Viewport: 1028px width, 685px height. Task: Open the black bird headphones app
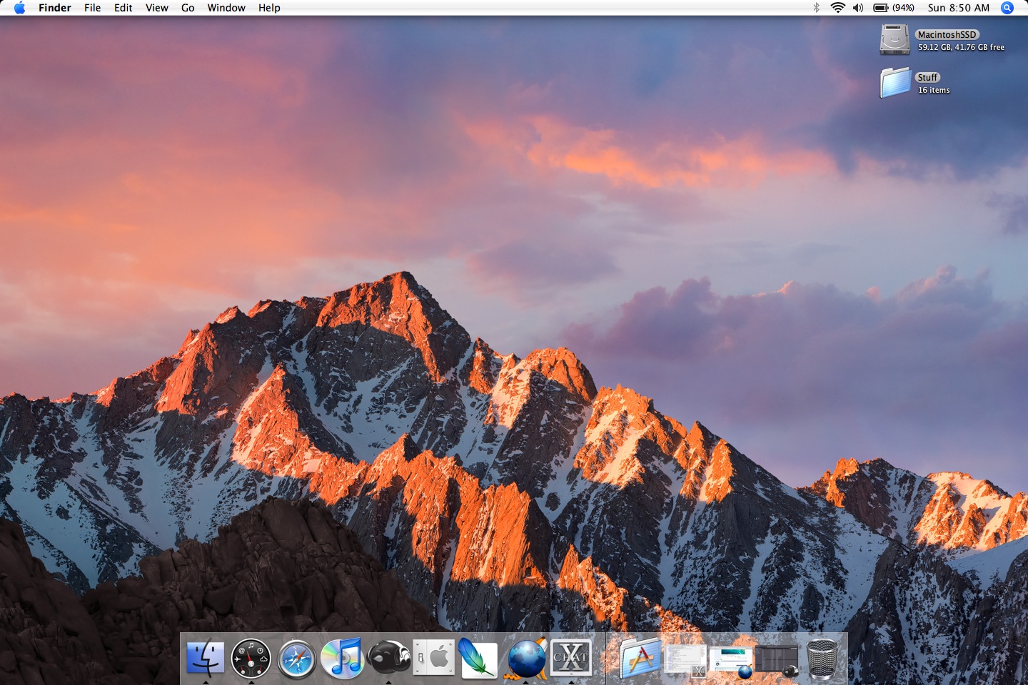pyautogui.click(x=389, y=657)
